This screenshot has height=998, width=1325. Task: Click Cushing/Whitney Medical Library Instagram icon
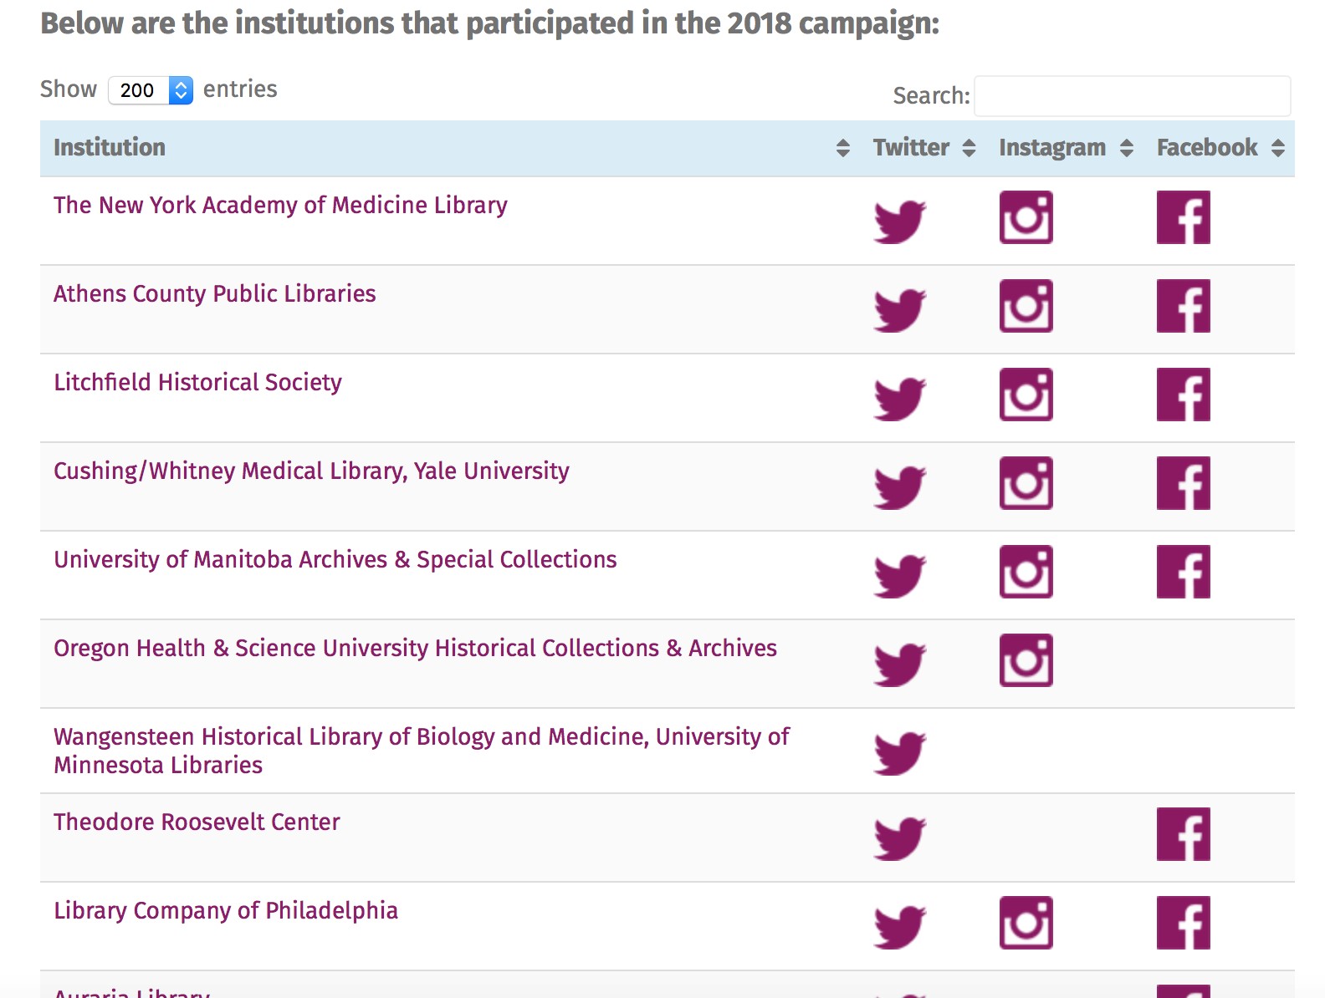[x=1026, y=483]
